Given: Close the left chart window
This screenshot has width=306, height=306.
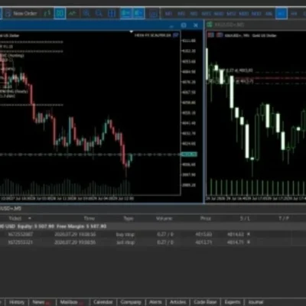Looking at the screenshot, I should coord(196,25).
